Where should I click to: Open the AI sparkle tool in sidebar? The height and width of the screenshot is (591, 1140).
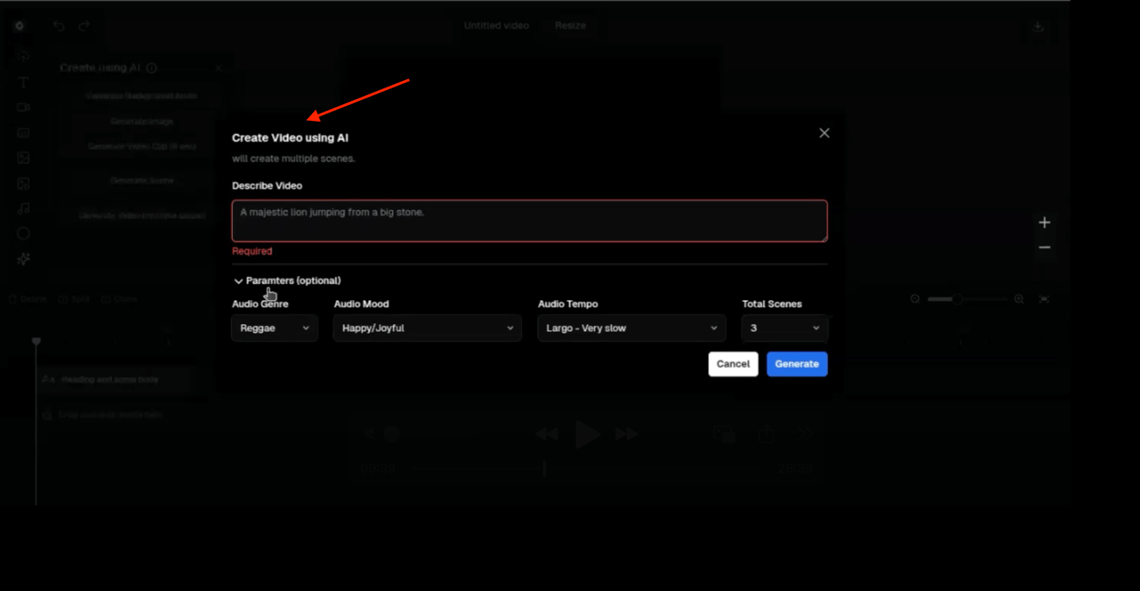pos(23,259)
